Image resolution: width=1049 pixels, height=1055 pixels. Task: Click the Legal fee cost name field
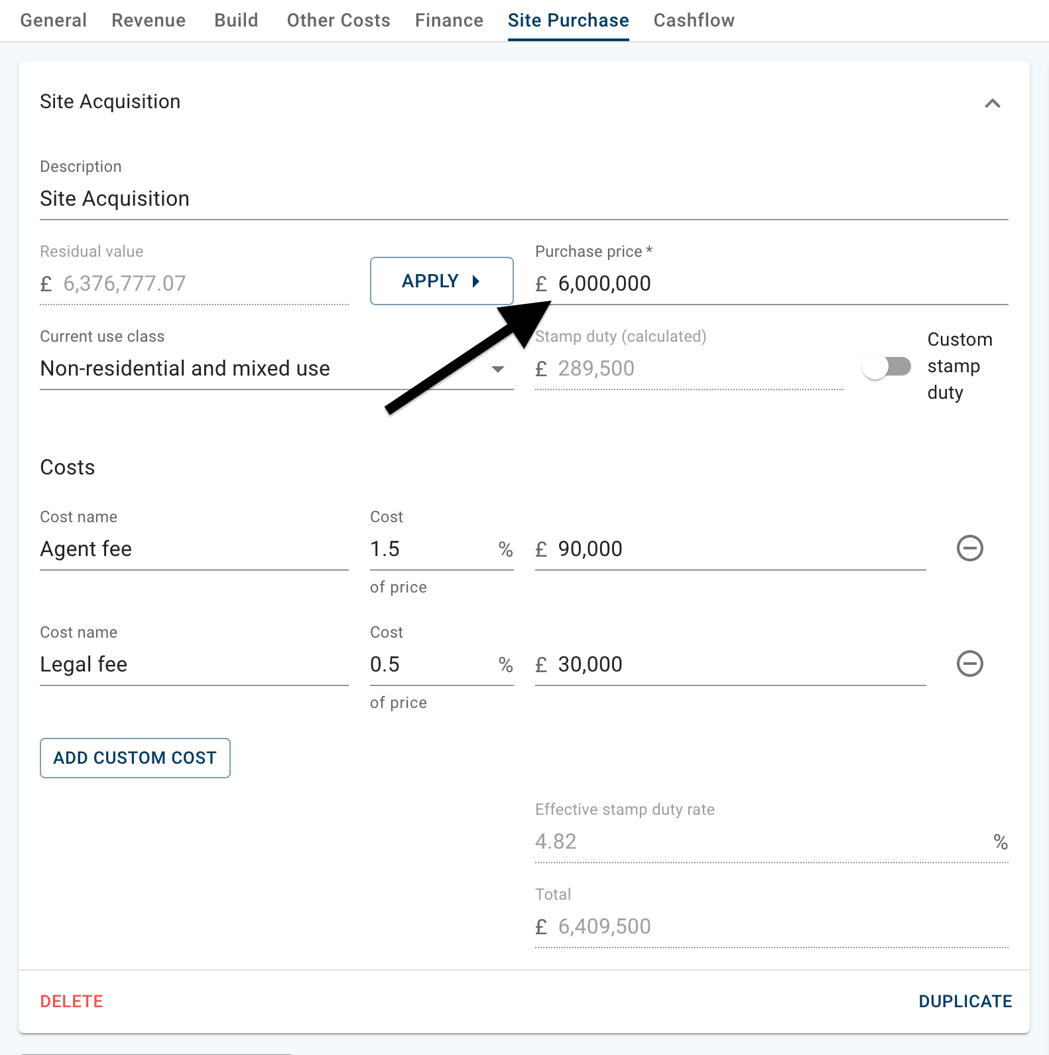tap(194, 665)
